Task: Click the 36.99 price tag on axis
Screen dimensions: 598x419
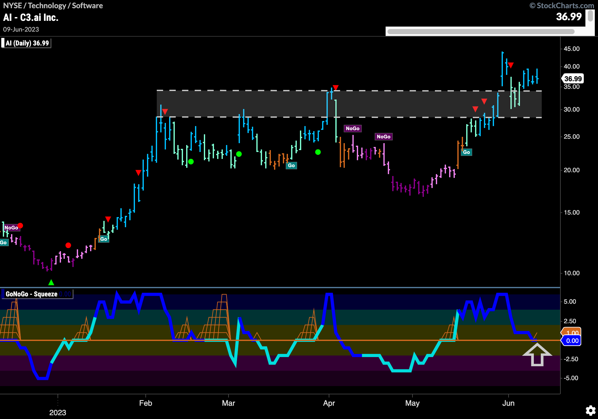Action: coord(573,79)
